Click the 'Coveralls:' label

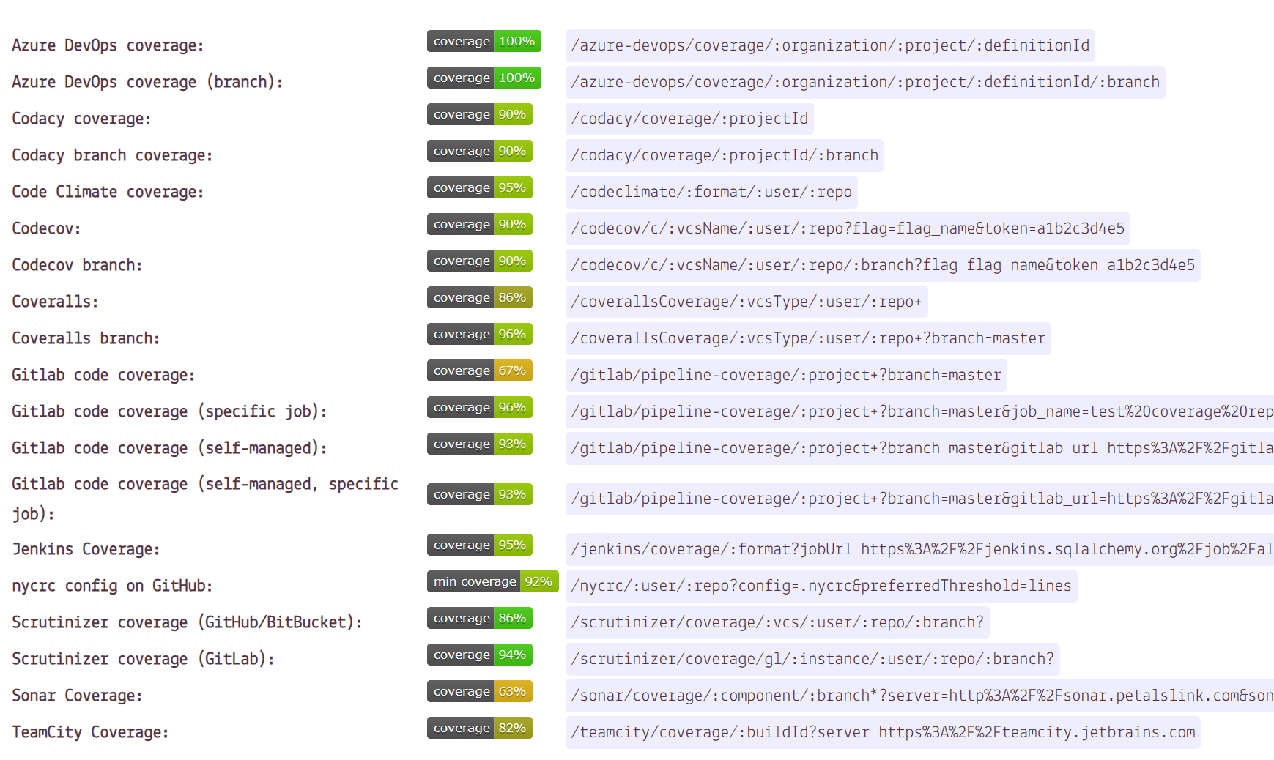[x=55, y=302]
